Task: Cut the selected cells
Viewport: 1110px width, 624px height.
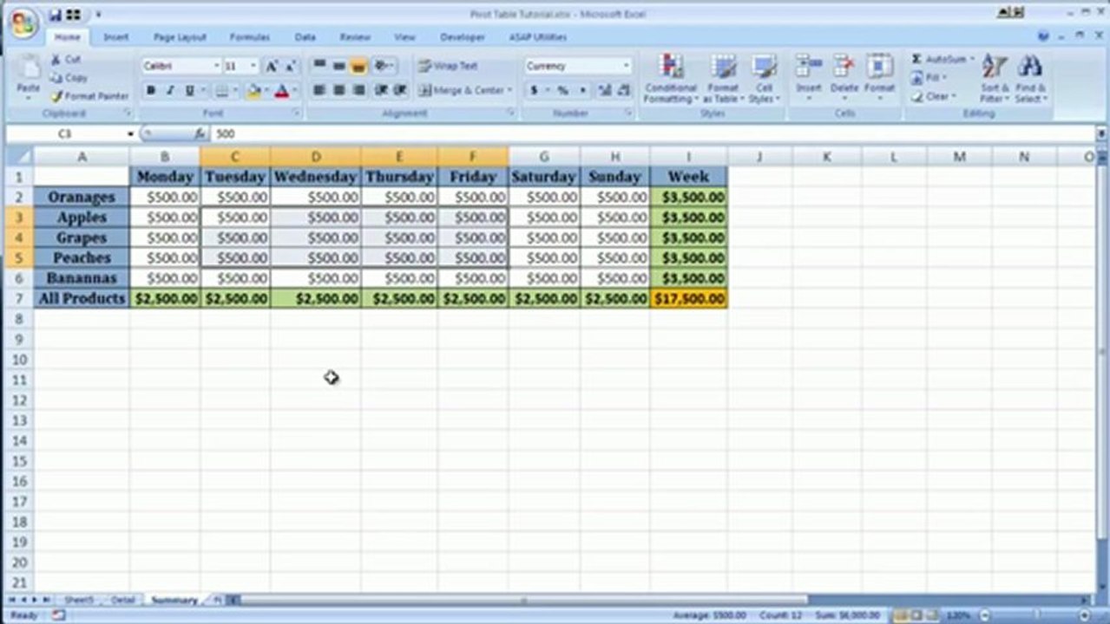Action: (66, 60)
